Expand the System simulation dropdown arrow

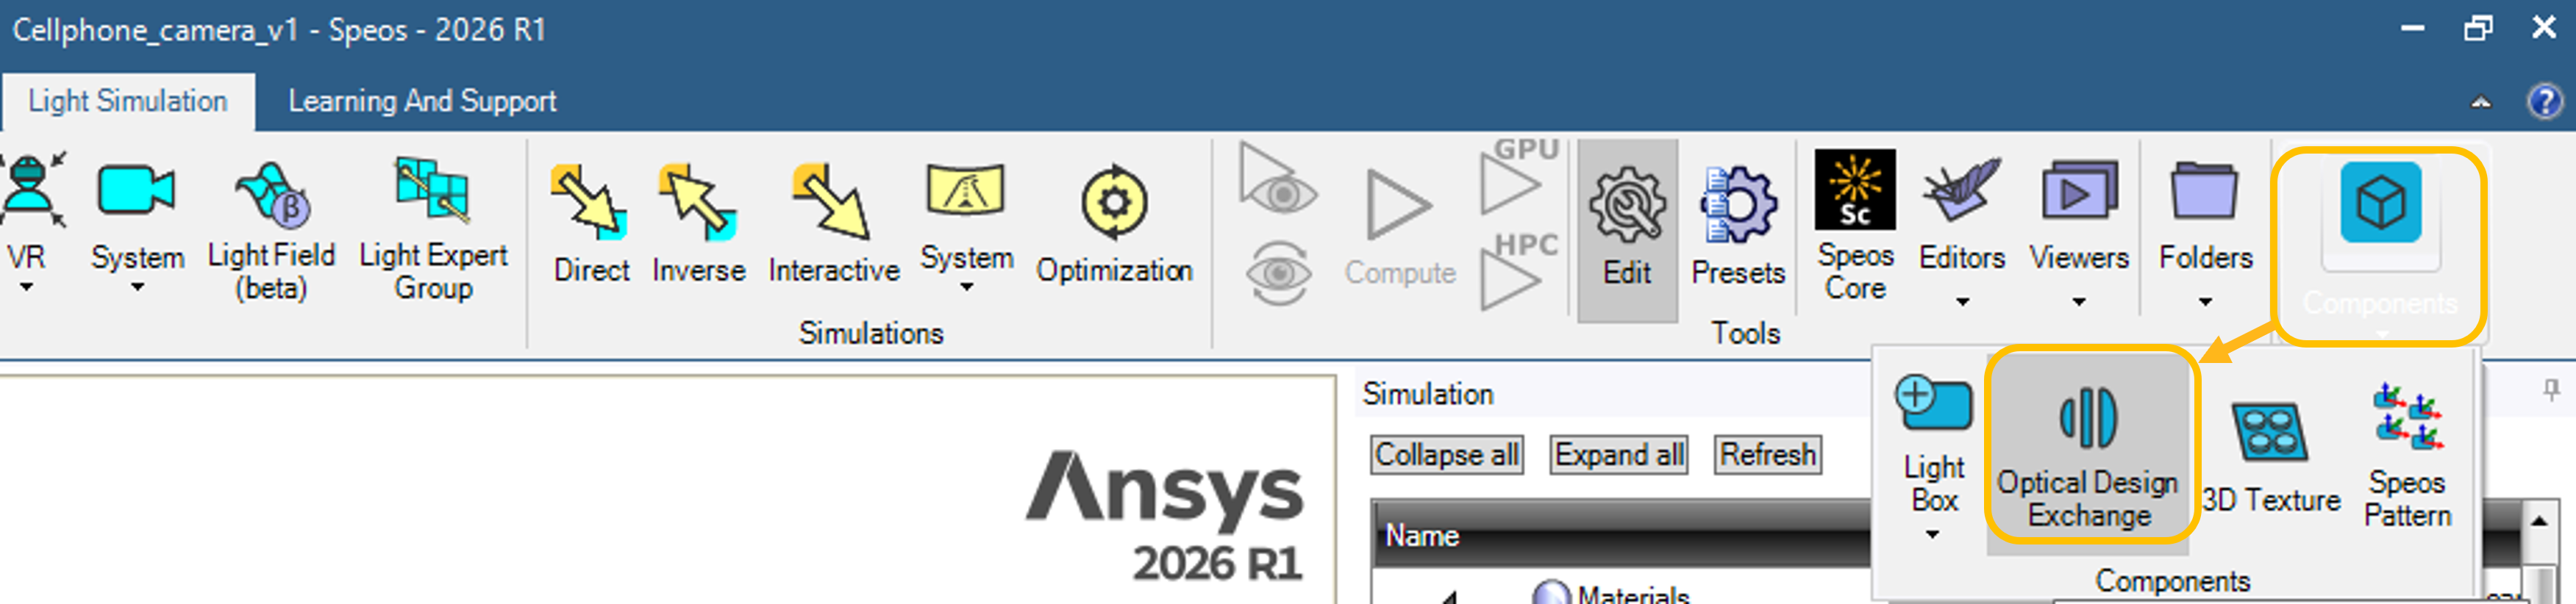click(x=966, y=288)
